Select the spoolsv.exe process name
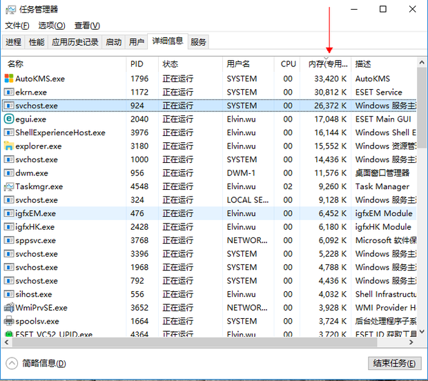 point(37,321)
